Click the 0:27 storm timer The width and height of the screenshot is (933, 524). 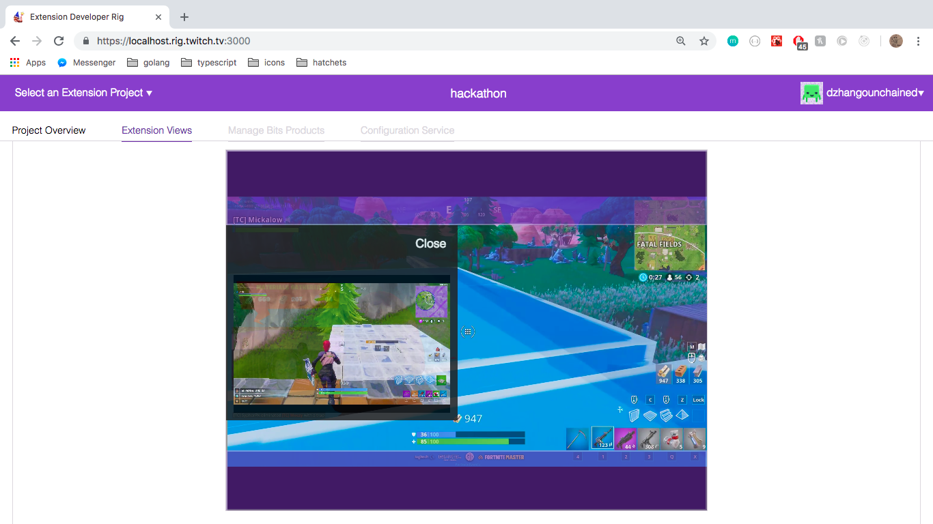point(651,278)
